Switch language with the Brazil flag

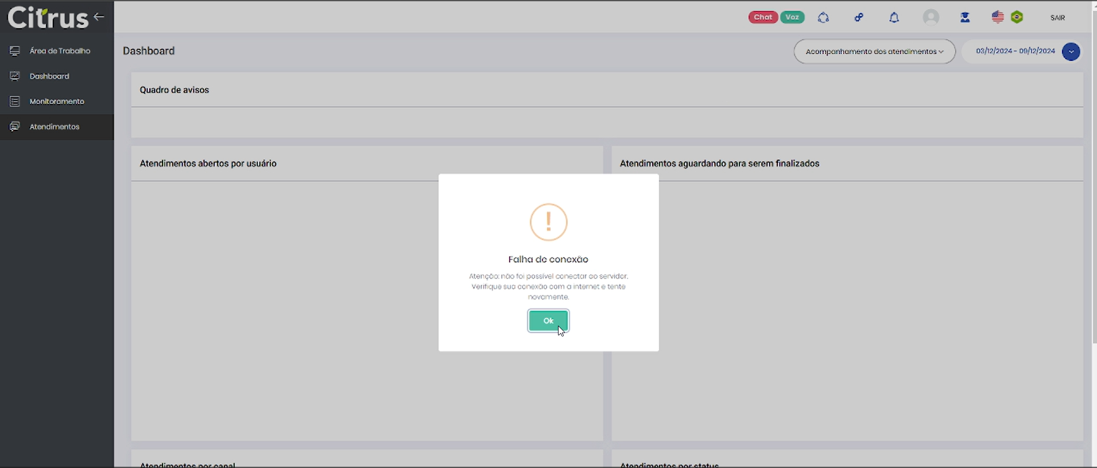(x=1017, y=17)
